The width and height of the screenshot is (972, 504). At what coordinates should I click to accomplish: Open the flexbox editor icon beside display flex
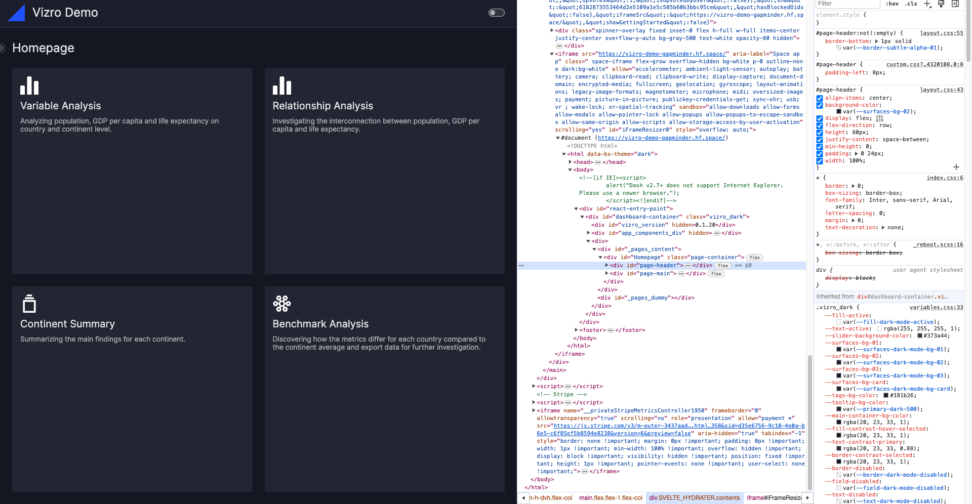(879, 118)
